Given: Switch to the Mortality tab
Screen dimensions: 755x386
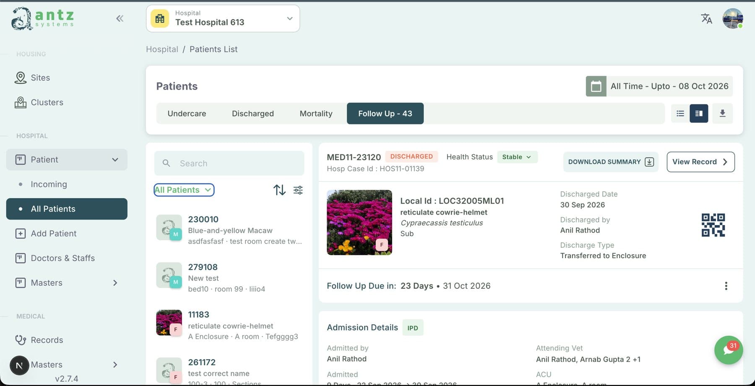Looking at the screenshot, I should click(x=316, y=114).
